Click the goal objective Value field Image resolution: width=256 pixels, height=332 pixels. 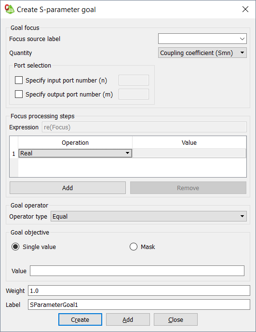[x=137, y=271]
